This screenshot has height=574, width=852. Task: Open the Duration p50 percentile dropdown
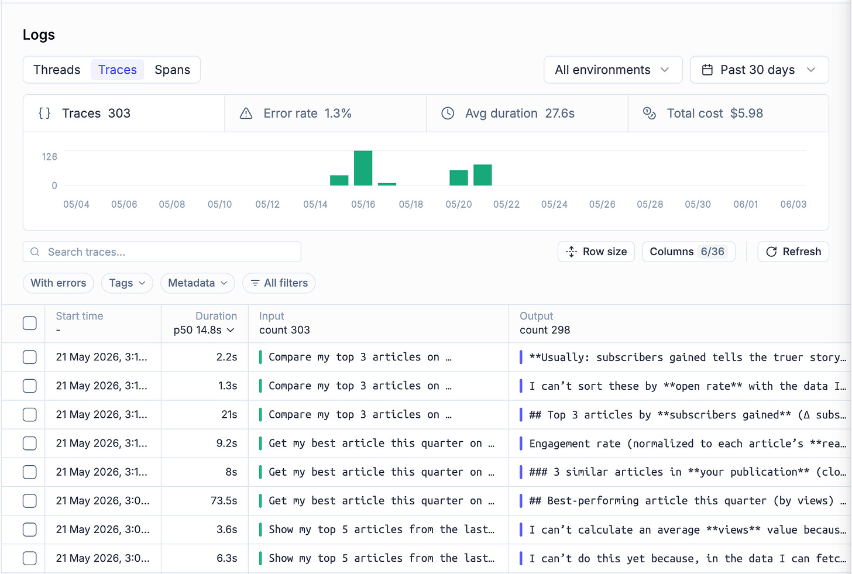click(x=204, y=330)
